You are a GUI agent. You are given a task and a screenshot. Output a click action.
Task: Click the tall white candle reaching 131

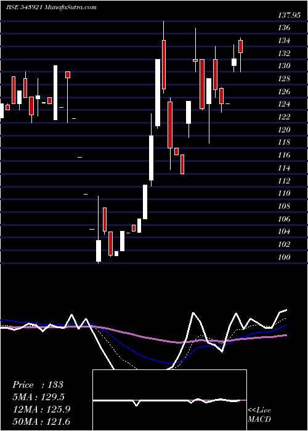click(158, 92)
